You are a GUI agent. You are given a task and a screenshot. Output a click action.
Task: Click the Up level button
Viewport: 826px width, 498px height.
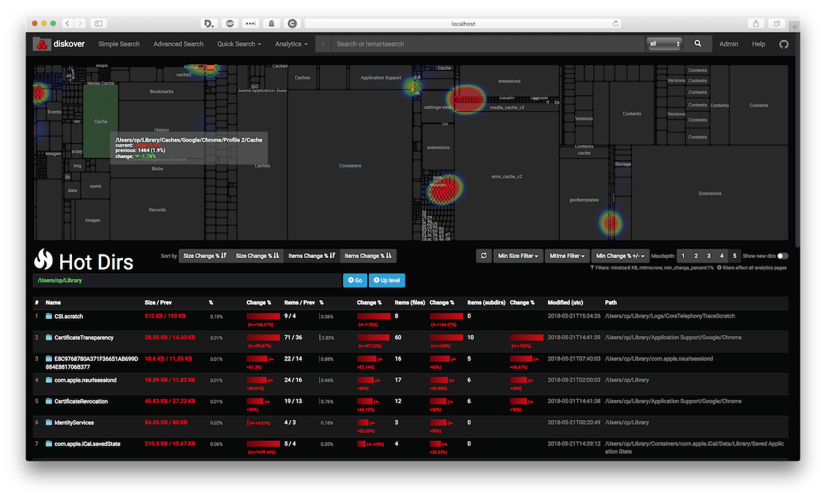pyautogui.click(x=387, y=281)
